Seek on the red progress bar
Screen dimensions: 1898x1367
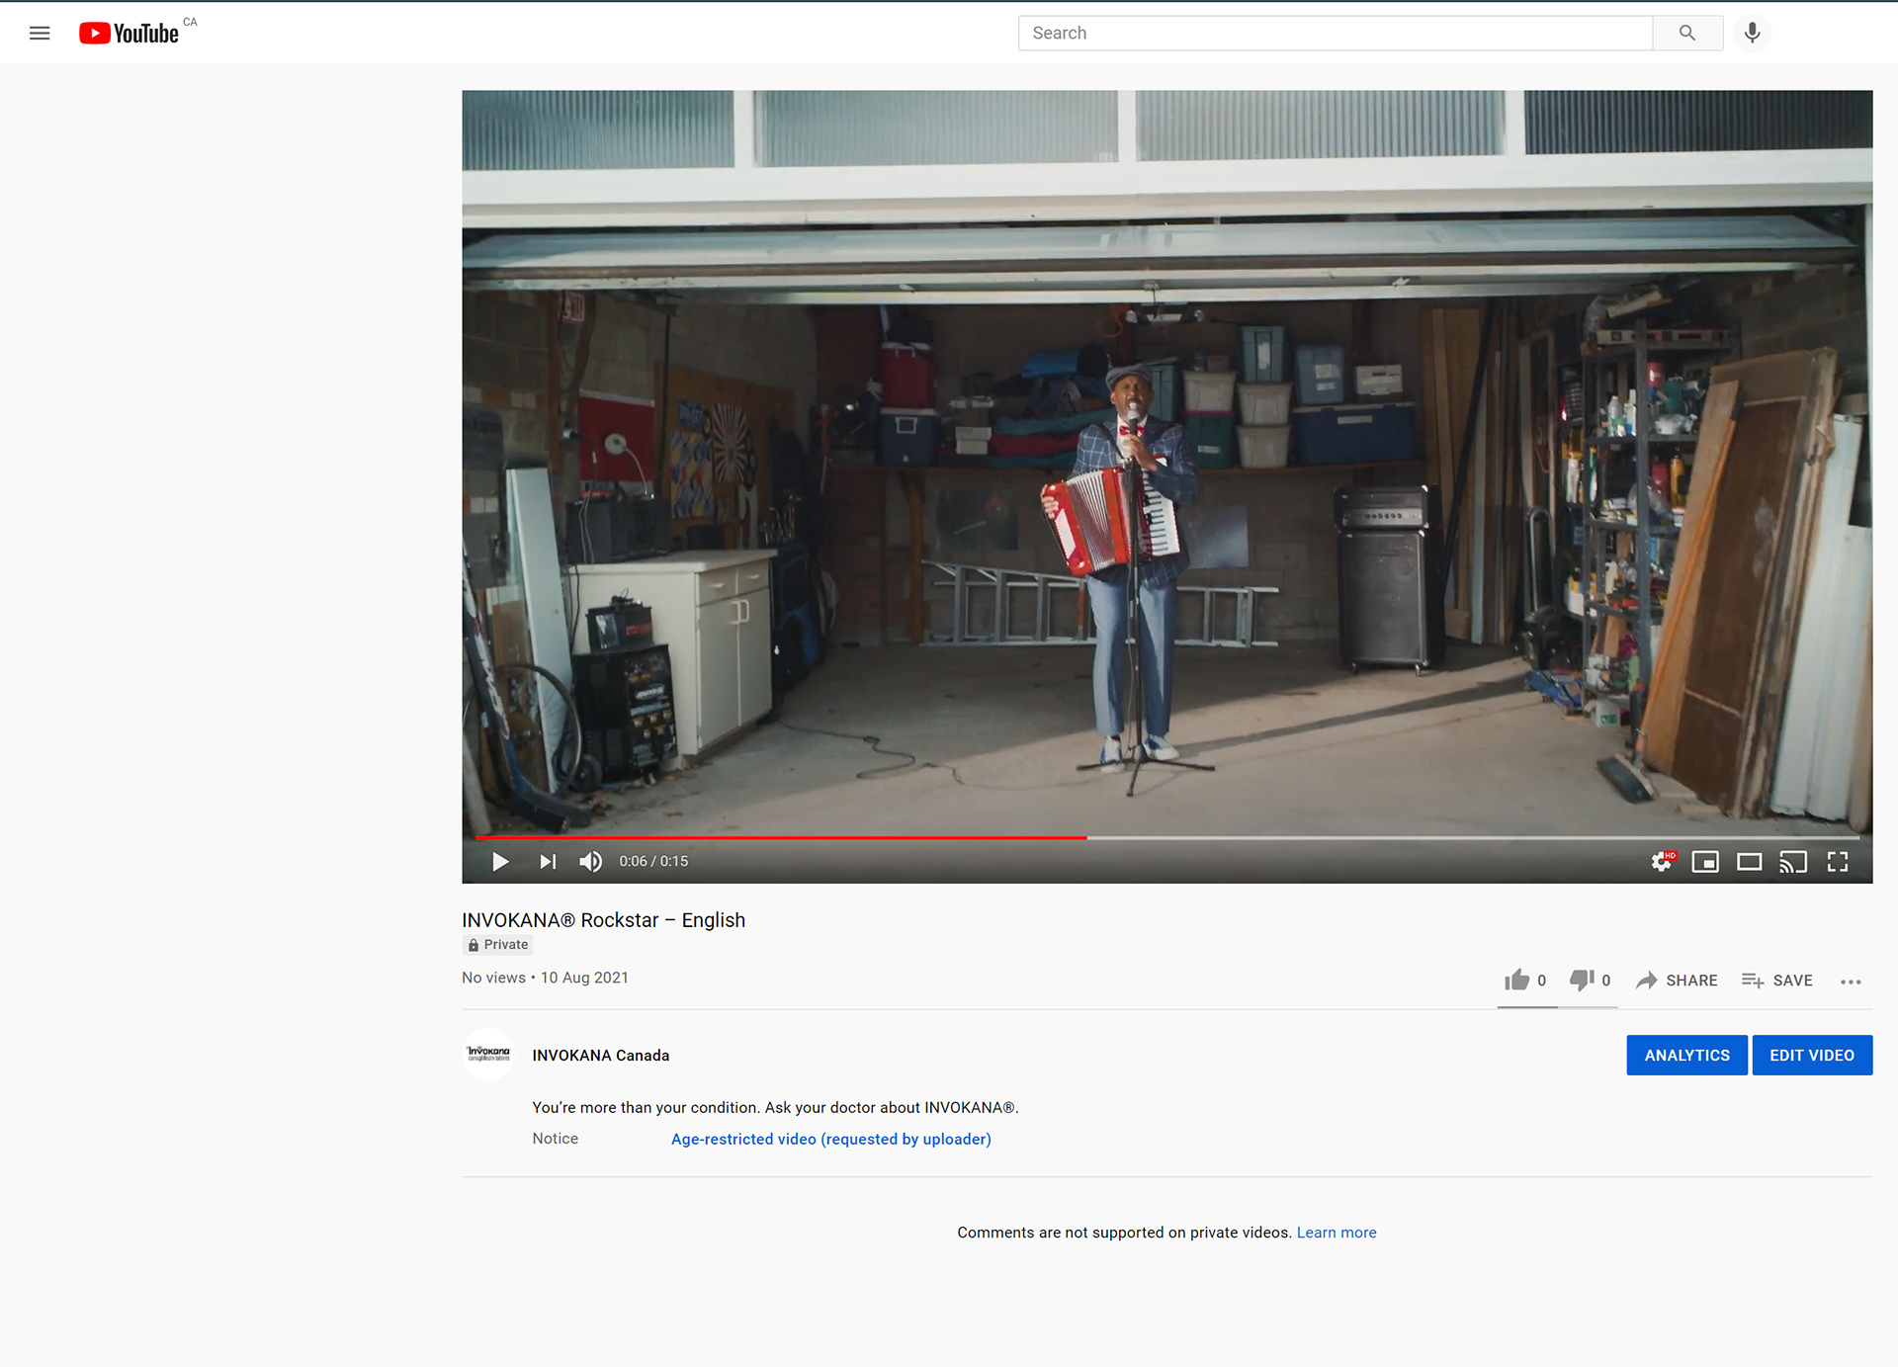pyautogui.click(x=1166, y=837)
